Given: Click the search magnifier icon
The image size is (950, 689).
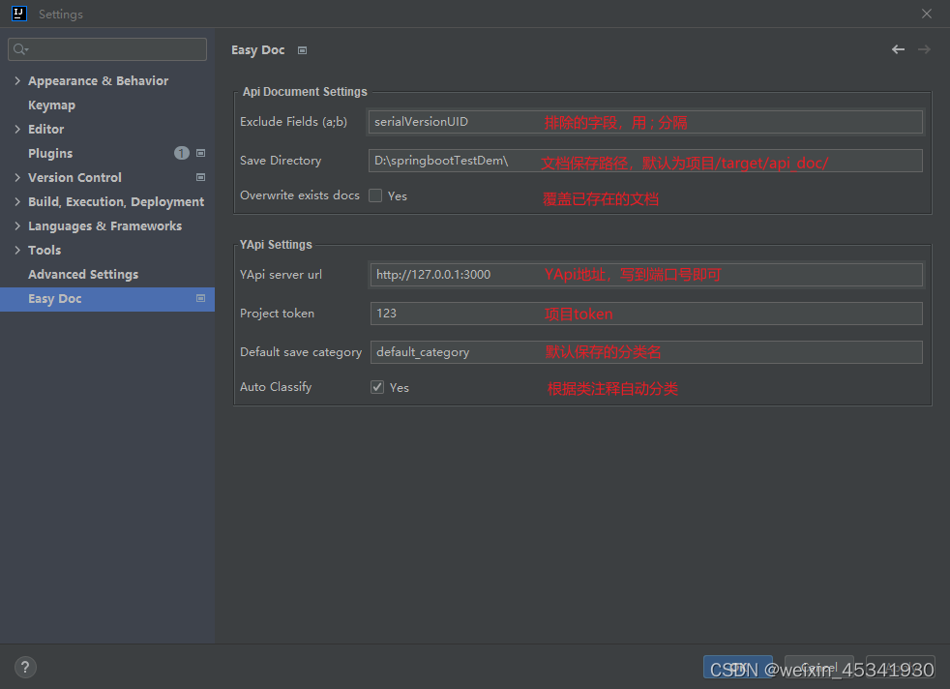Looking at the screenshot, I should coord(20,49).
